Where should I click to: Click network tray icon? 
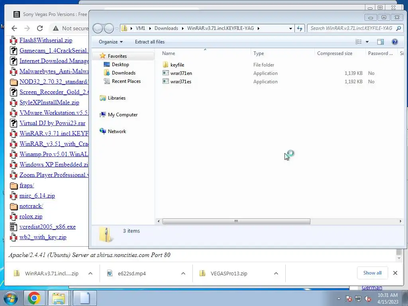pyautogui.click(x=358, y=299)
